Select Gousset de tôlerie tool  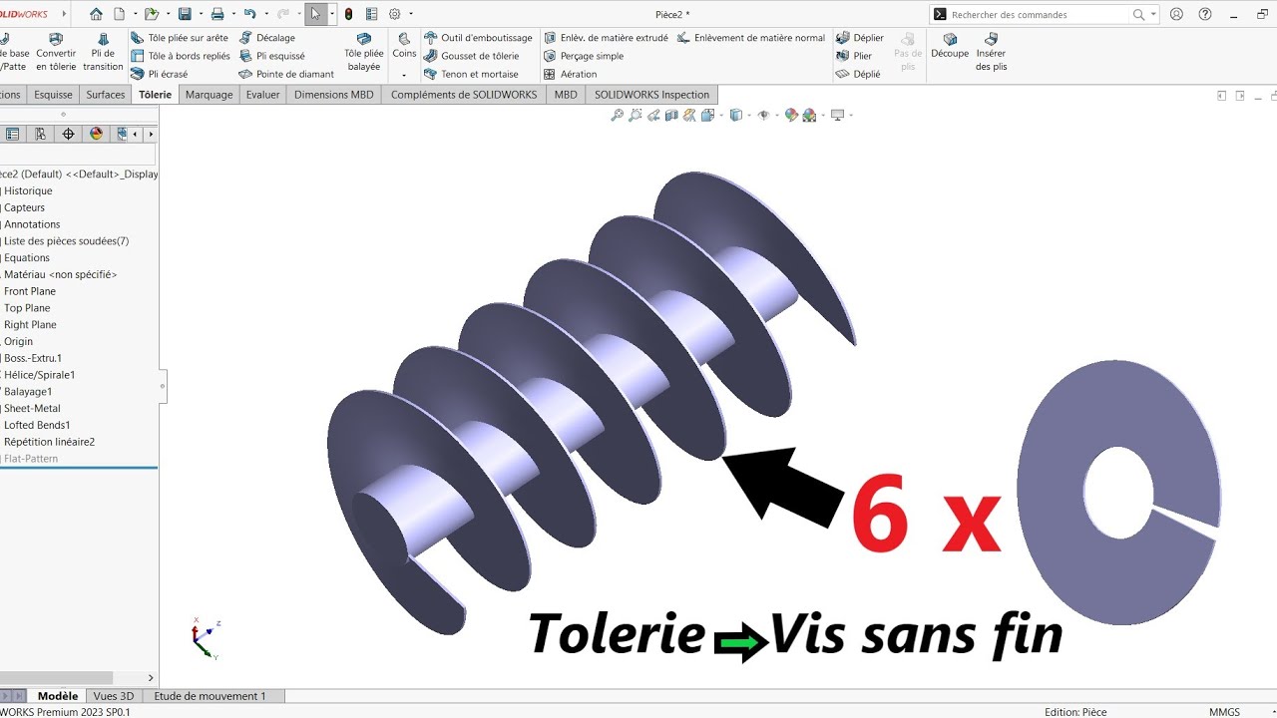472,56
